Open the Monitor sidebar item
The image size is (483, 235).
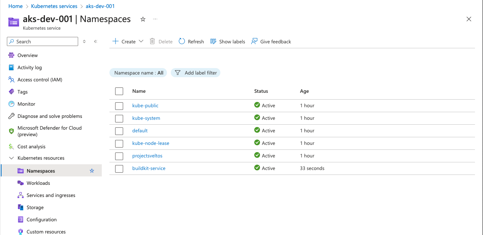26,104
